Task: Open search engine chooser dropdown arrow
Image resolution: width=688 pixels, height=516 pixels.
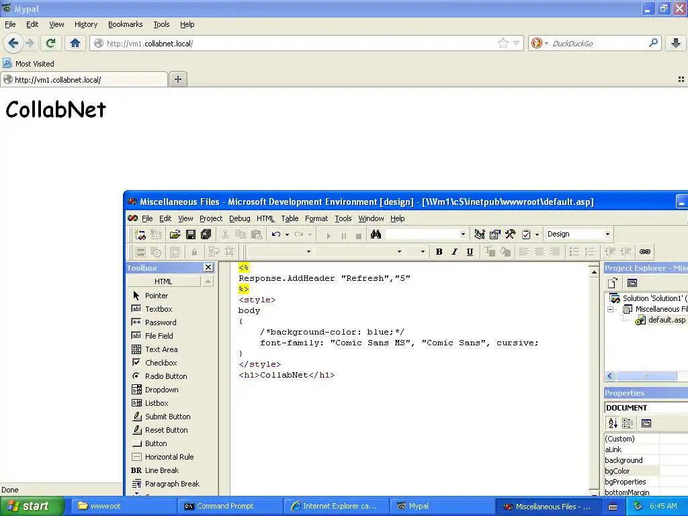Action: click(x=546, y=44)
